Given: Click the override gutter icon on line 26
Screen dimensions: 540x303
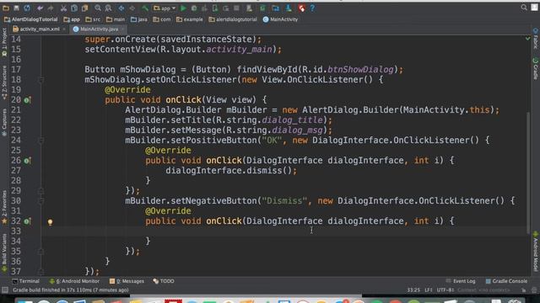Looking at the screenshot, I should pos(28,161).
